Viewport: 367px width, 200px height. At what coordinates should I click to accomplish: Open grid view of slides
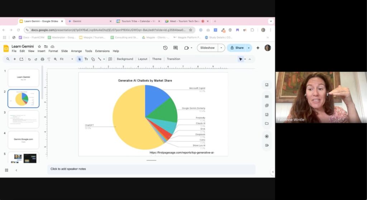tap(6, 170)
